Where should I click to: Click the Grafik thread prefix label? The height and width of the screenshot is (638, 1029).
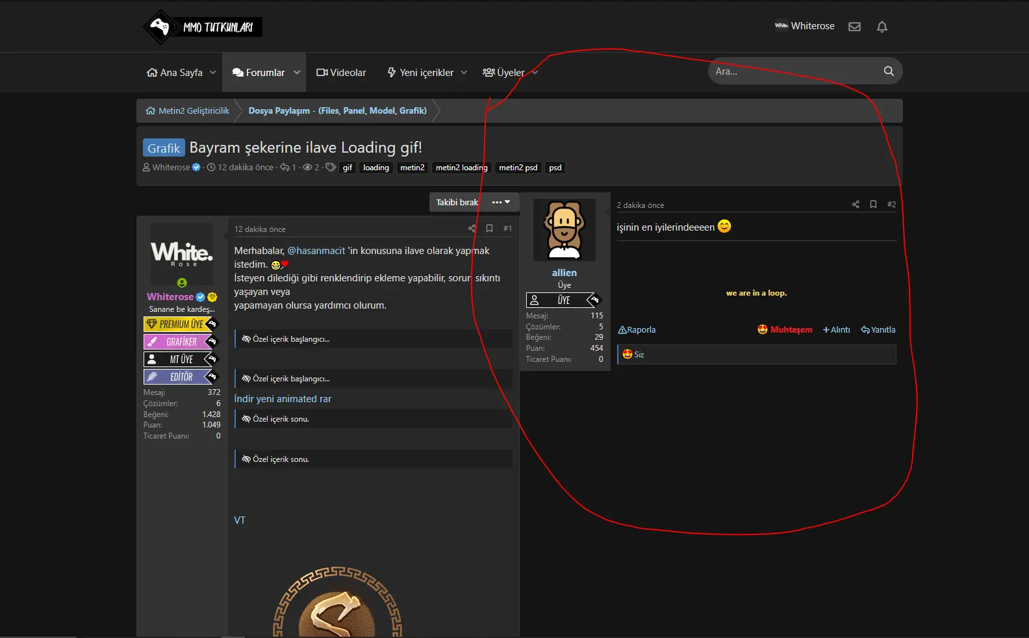tap(164, 148)
